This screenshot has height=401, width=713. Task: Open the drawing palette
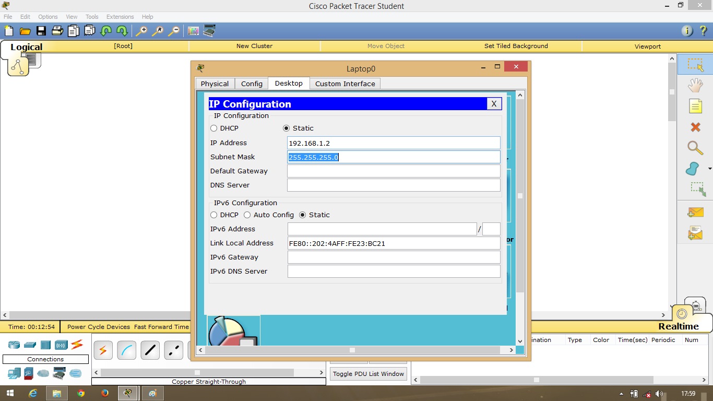click(193, 31)
